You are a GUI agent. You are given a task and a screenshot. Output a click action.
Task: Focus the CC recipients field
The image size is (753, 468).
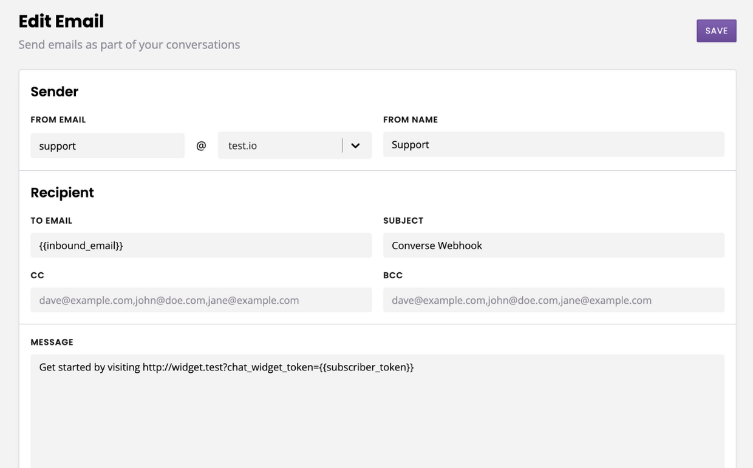point(201,300)
